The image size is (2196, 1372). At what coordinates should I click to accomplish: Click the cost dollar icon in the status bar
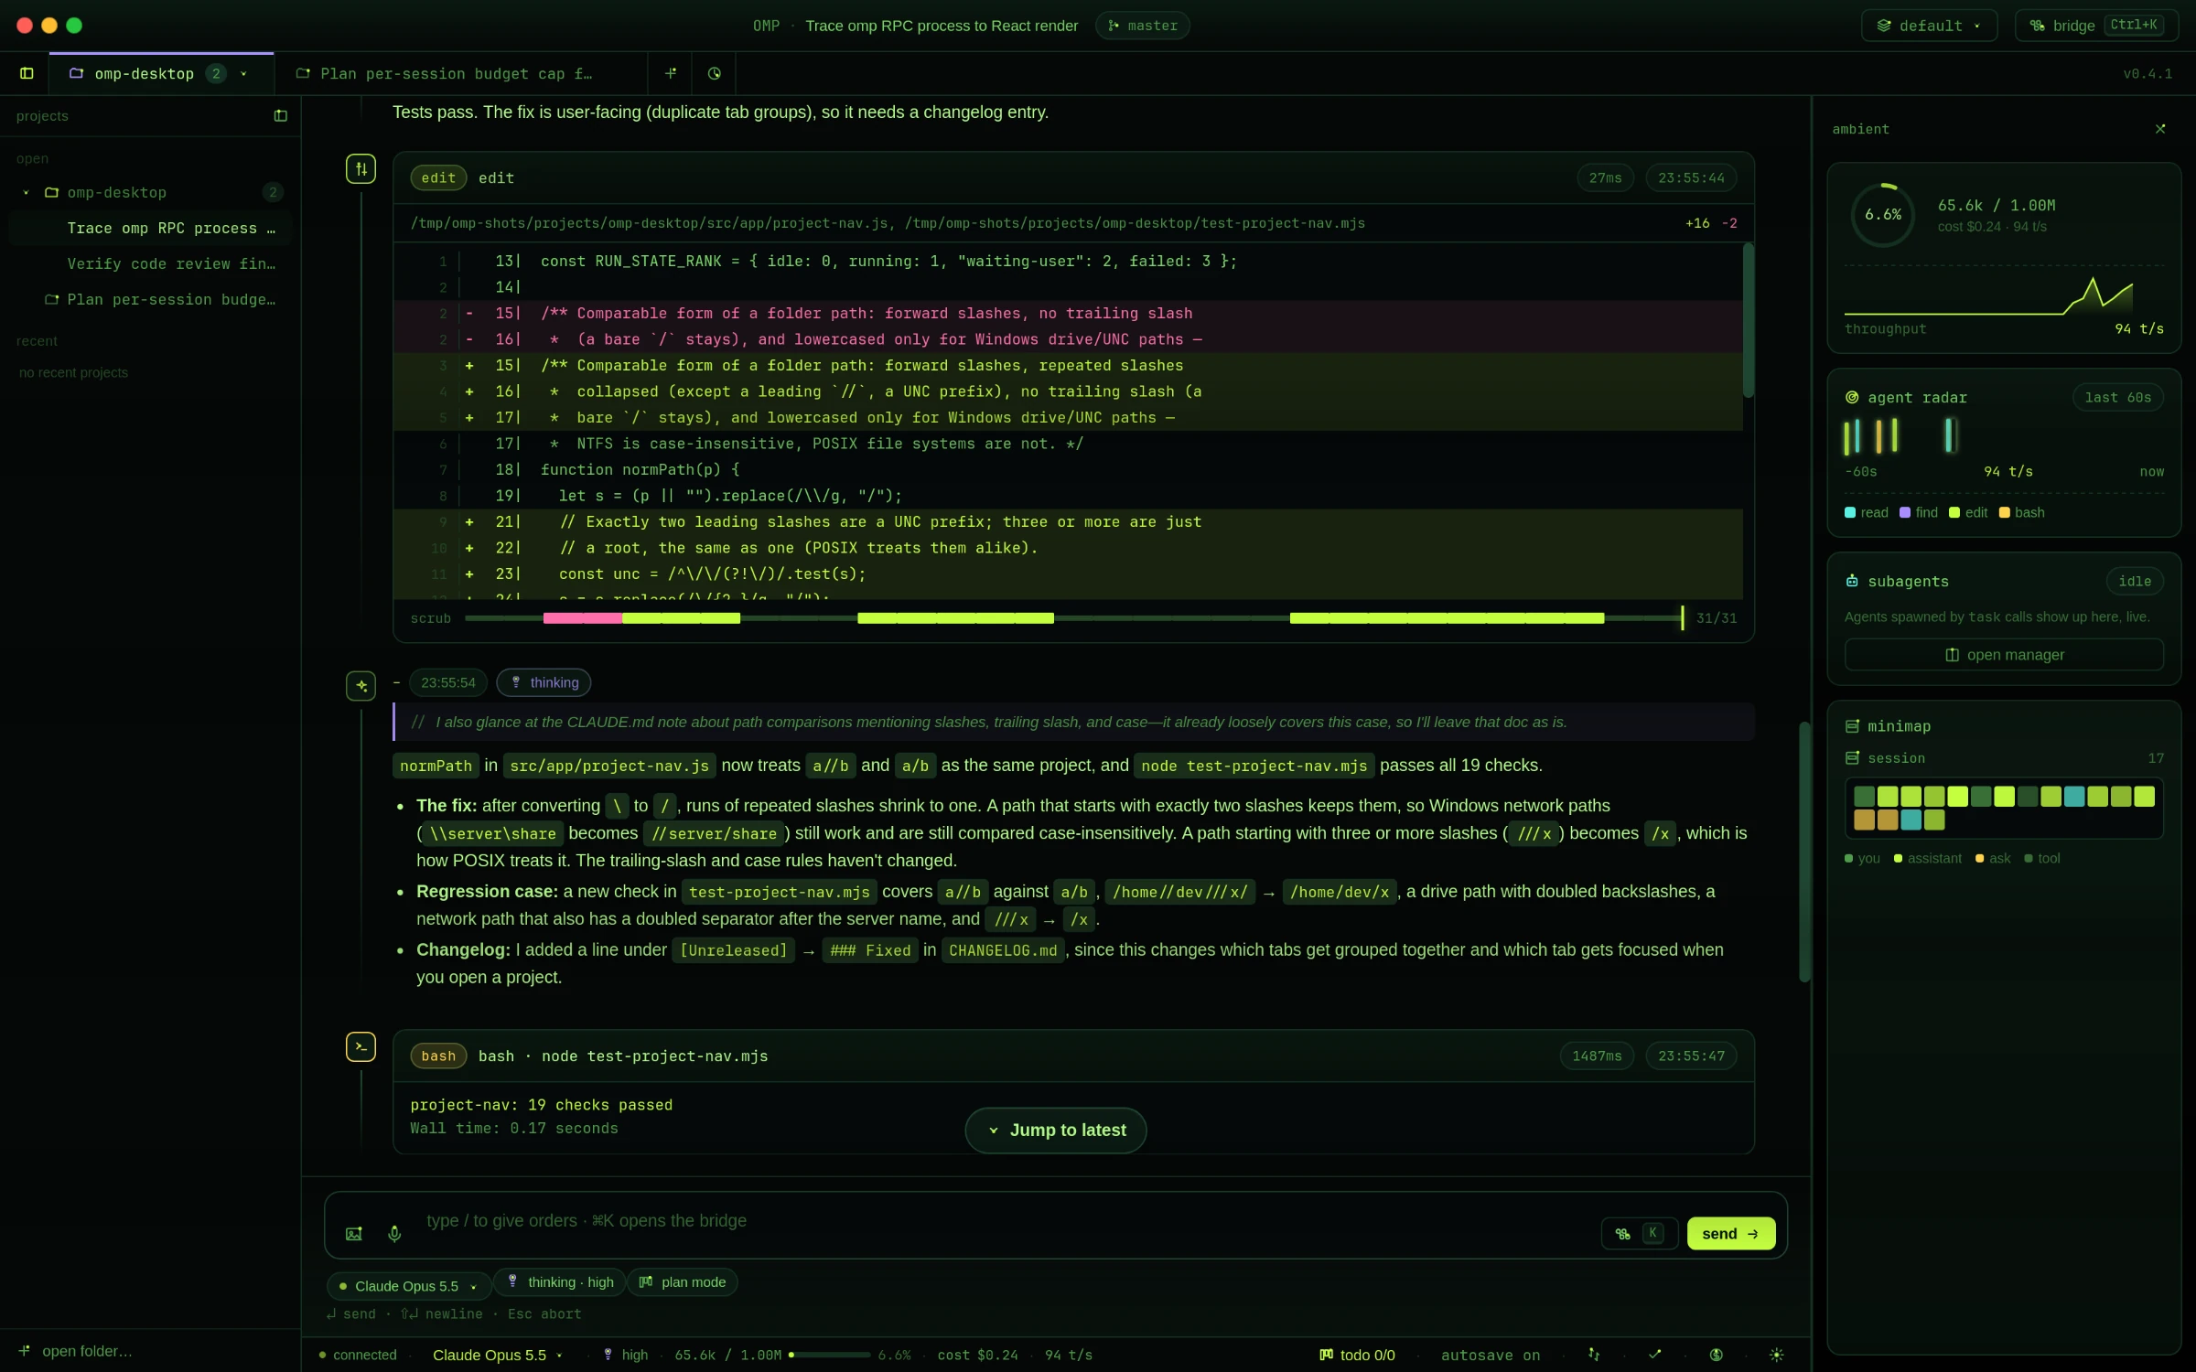click(x=1717, y=1355)
